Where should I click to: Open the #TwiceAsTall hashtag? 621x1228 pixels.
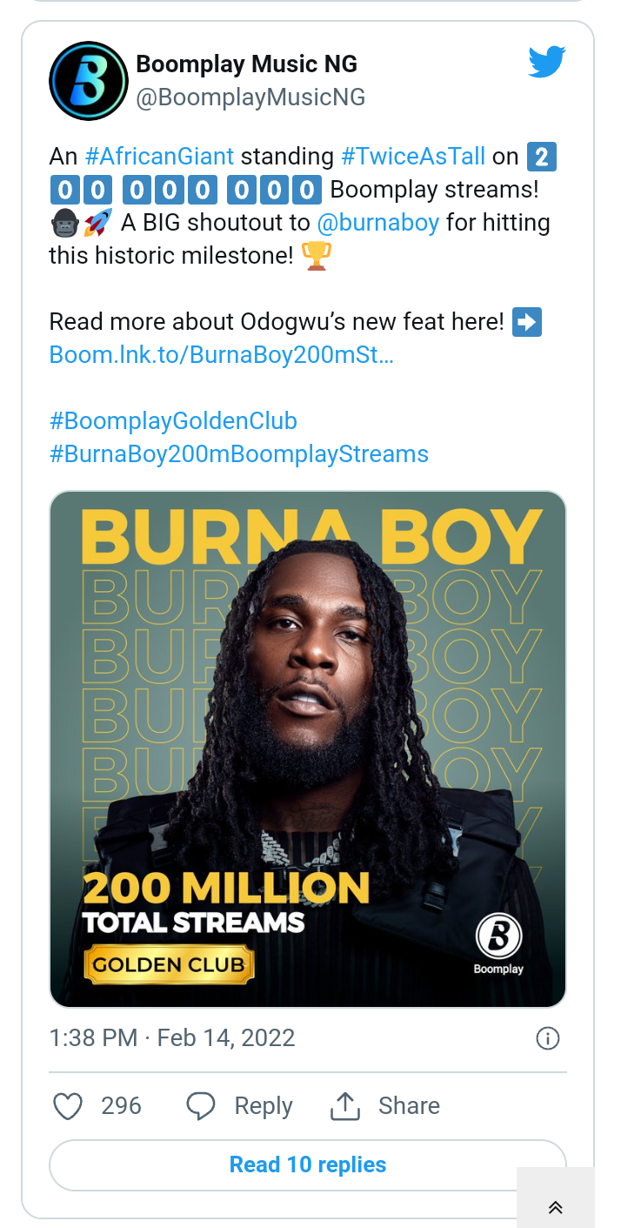413,157
